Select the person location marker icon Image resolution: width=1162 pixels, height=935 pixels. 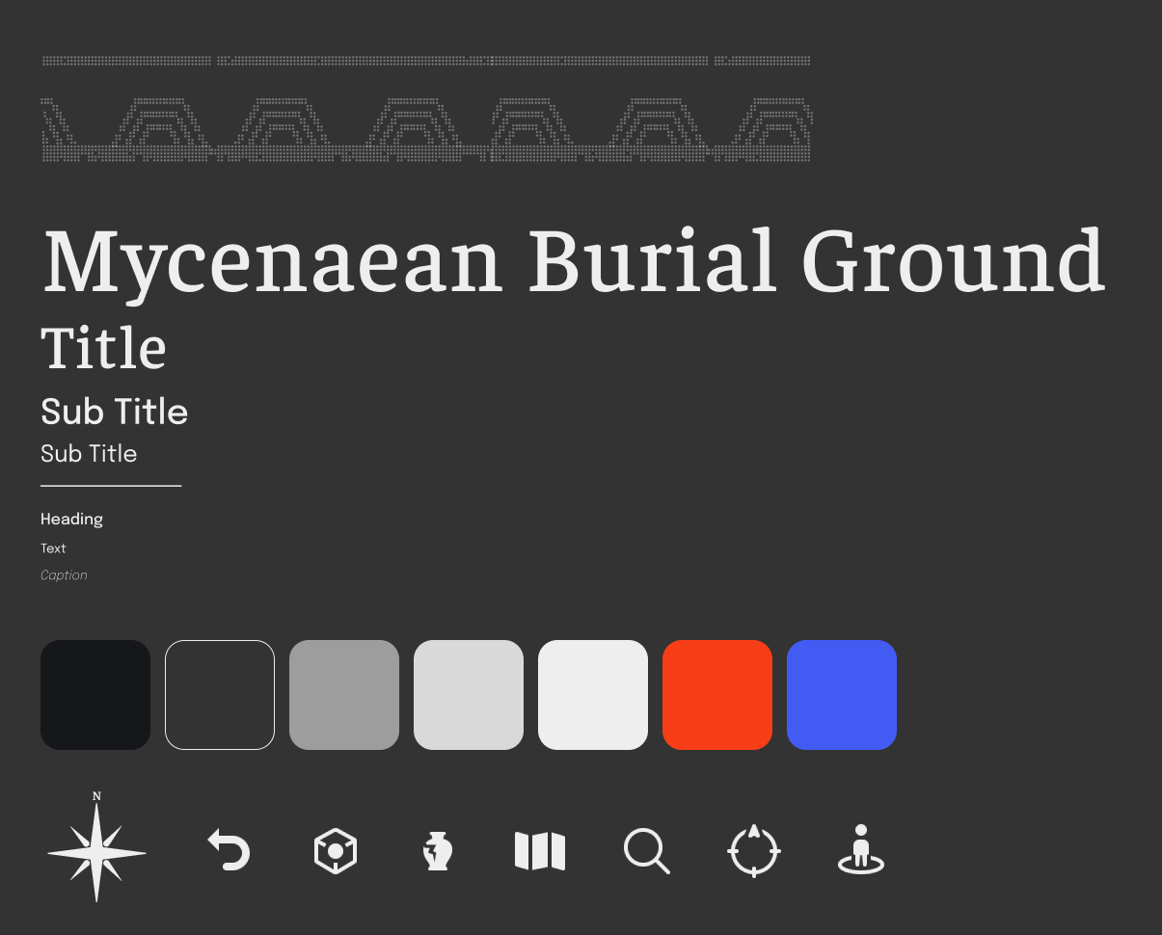[859, 850]
